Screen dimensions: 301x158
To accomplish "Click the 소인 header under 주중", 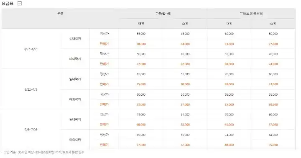I will 185,23.
